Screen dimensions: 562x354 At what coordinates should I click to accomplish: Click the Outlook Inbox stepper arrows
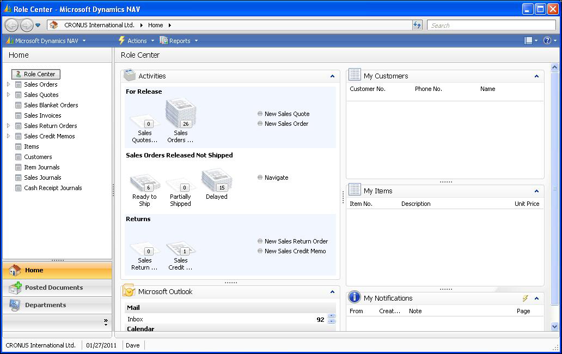tap(332, 319)
